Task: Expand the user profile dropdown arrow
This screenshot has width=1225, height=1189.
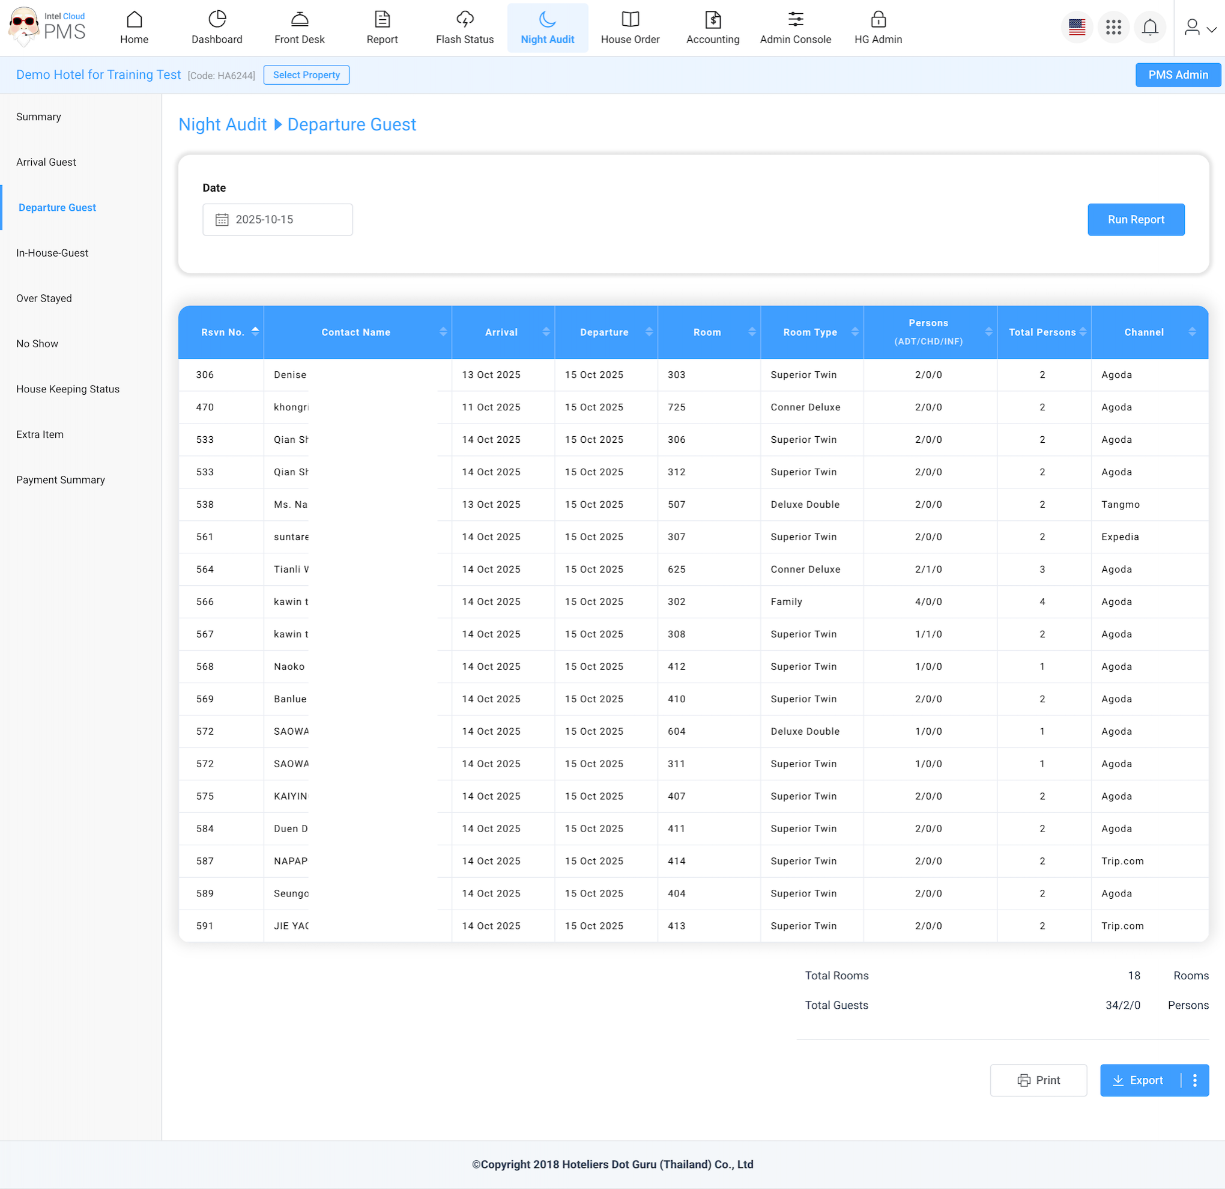Action: click(1211, 29)
